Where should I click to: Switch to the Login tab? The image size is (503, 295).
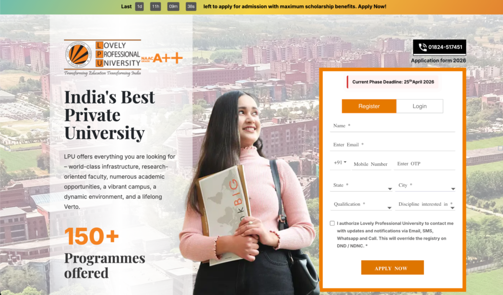coord(419,106)
